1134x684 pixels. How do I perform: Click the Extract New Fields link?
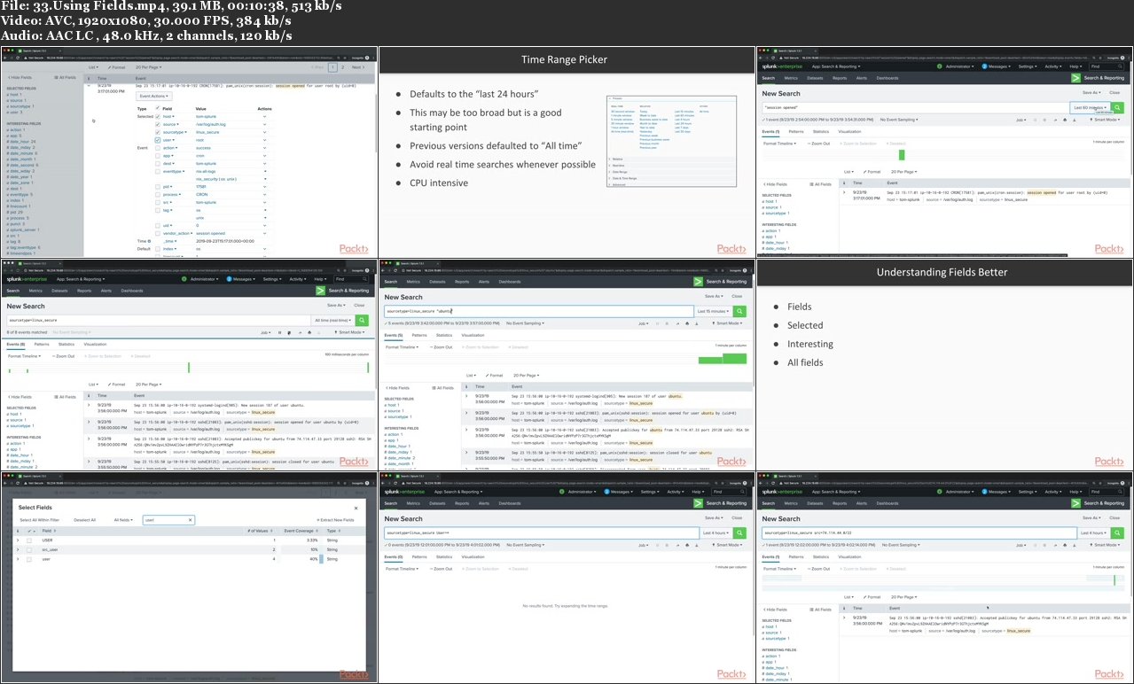[x=338, y=520]
